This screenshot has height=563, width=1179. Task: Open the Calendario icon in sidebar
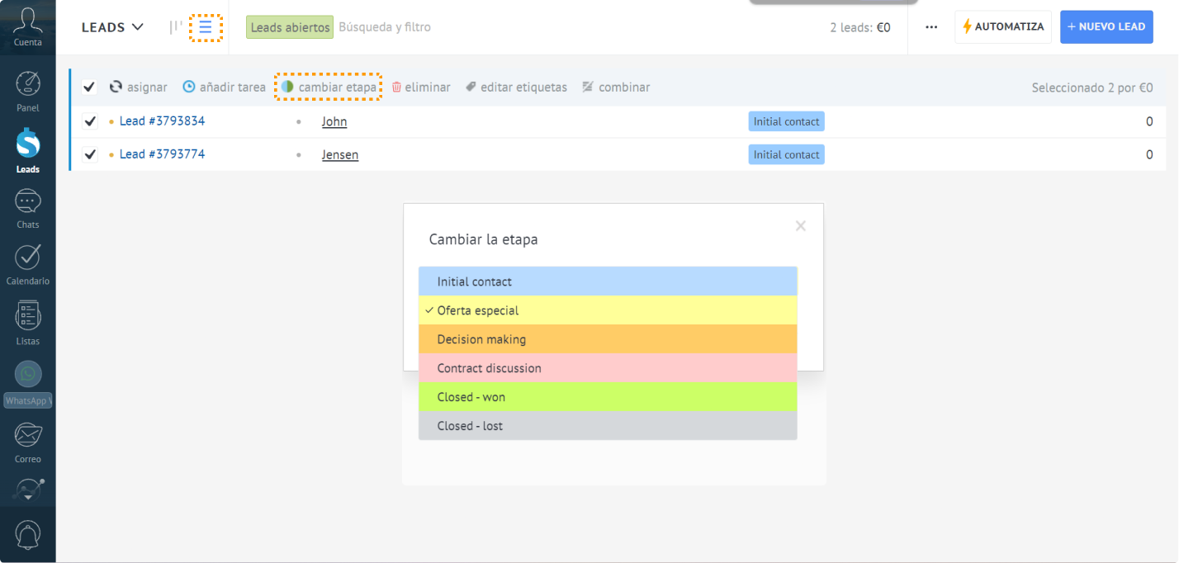28,258
